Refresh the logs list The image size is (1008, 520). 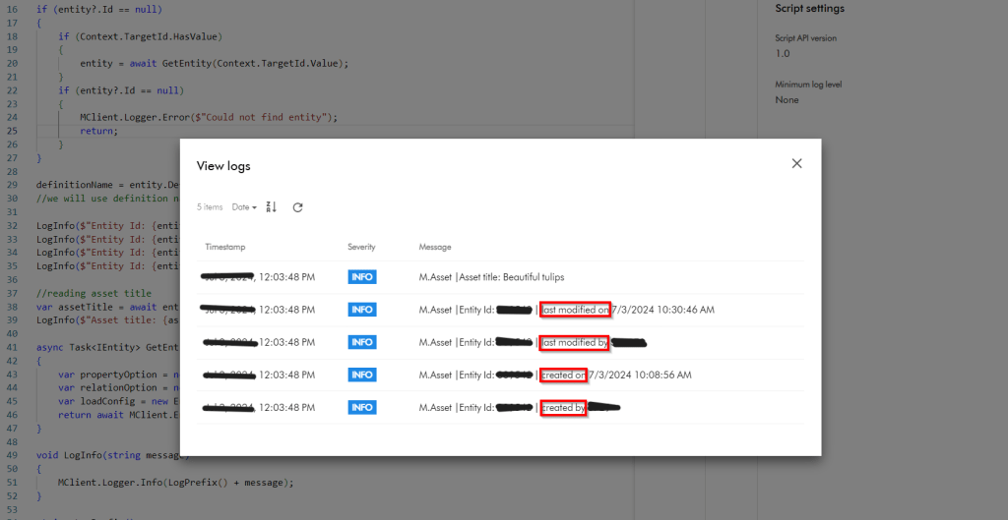[298, 207]
